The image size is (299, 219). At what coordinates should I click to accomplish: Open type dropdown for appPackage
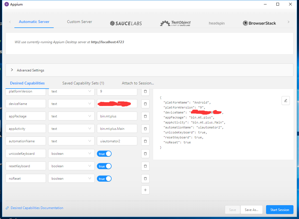tap(71, 116)
